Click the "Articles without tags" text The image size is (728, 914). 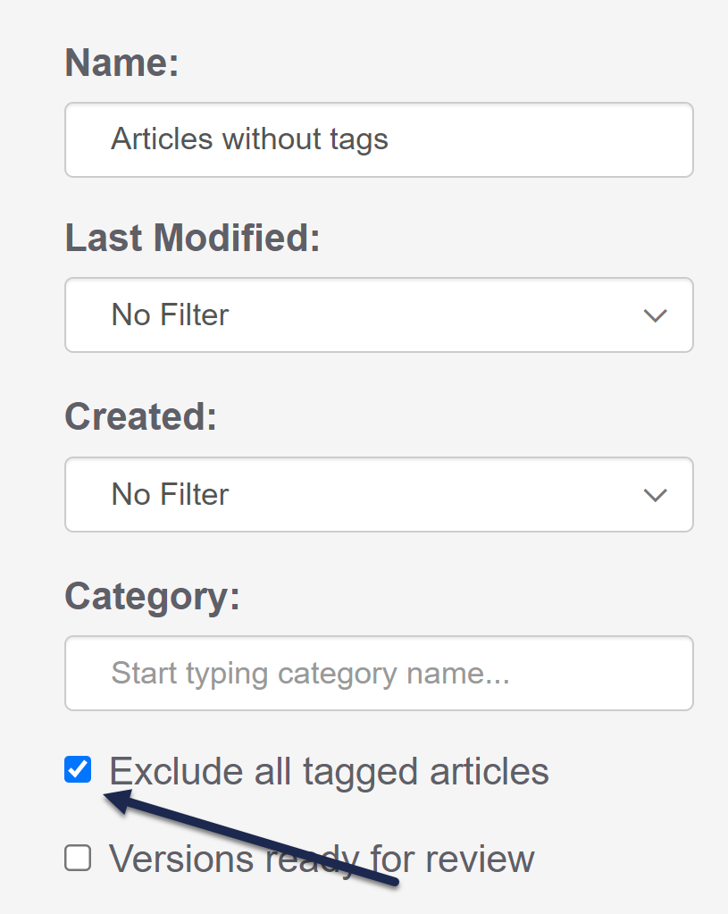tap(249, 139)
